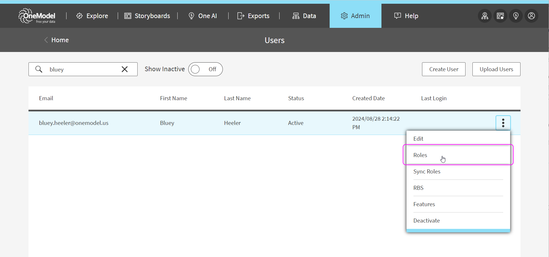Image resolution: width=549 pixels, height=257 pixels.
Task: Click the One AI bulb icon
Action: click(x=191, y=16)
